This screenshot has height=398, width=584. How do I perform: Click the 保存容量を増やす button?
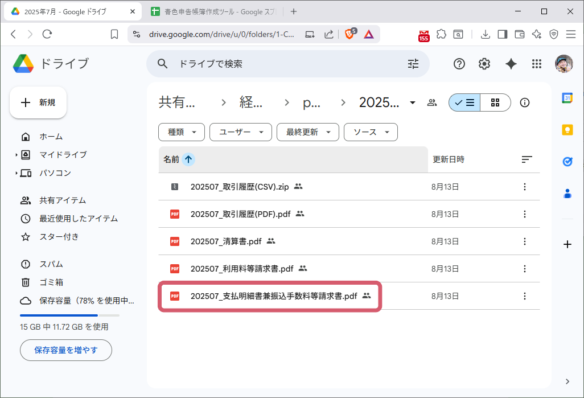point(65,350)
